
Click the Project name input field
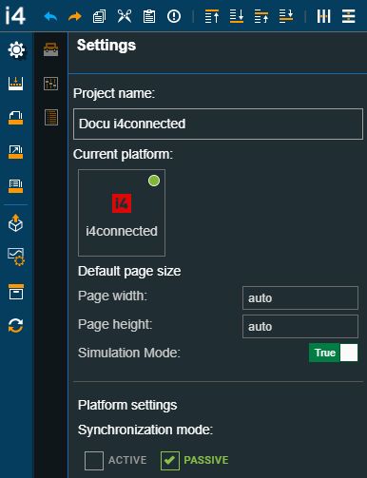click(218, 124)
